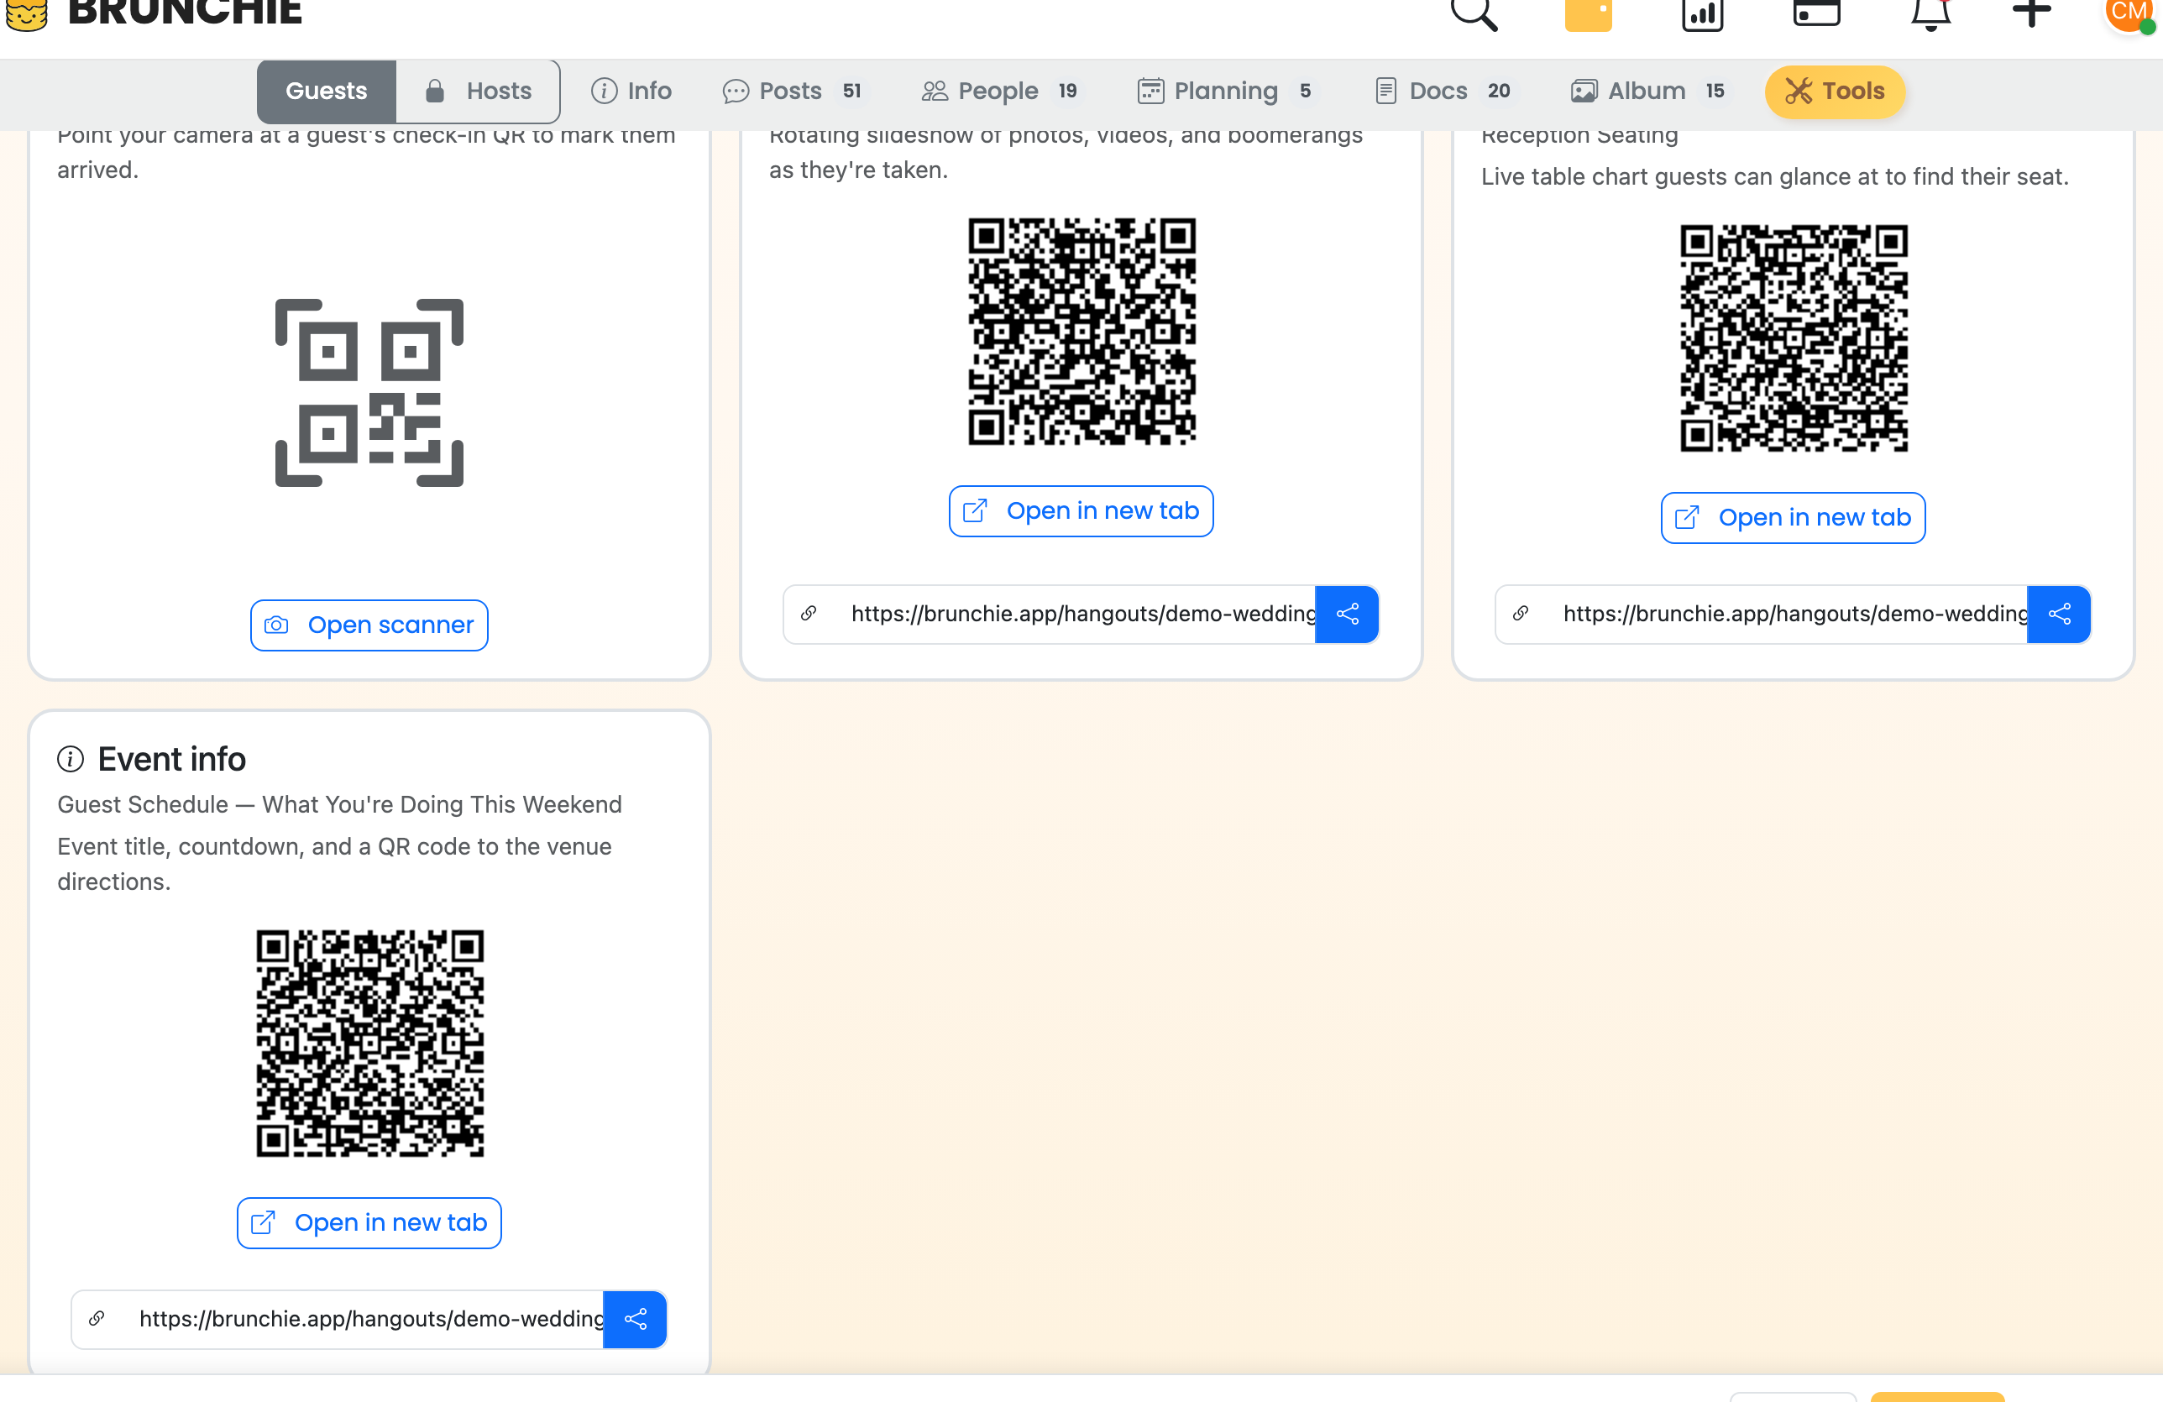The width and height of the screenshot is (2163, 1402).
Task: Click the BRUNCHIE brand name
Action: tap(185, 13)
